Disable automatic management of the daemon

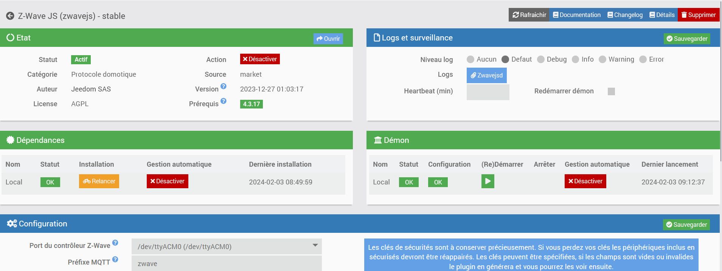click(585, 181)
